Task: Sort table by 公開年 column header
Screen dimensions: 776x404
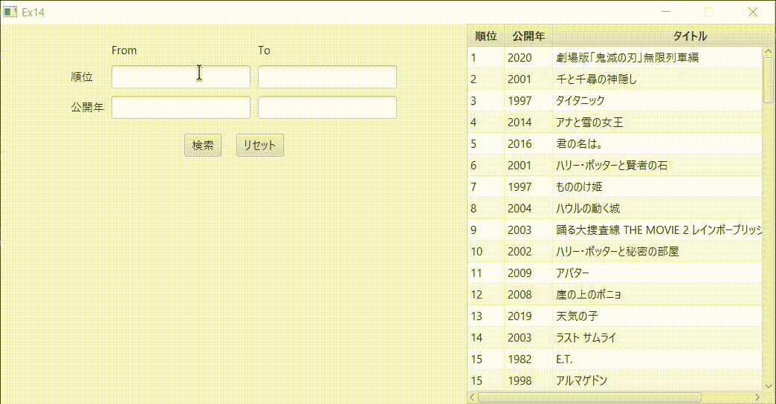Action: [528, 36]
